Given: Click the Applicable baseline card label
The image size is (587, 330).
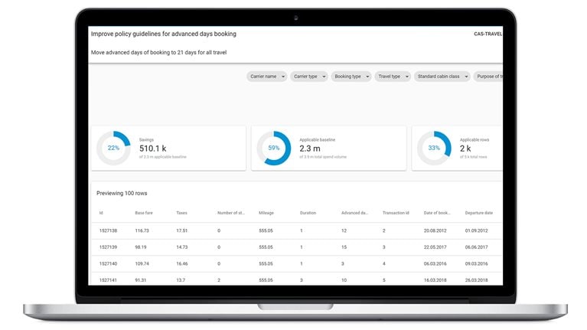Looking at the screenshot, I should [x=317, y=139].
